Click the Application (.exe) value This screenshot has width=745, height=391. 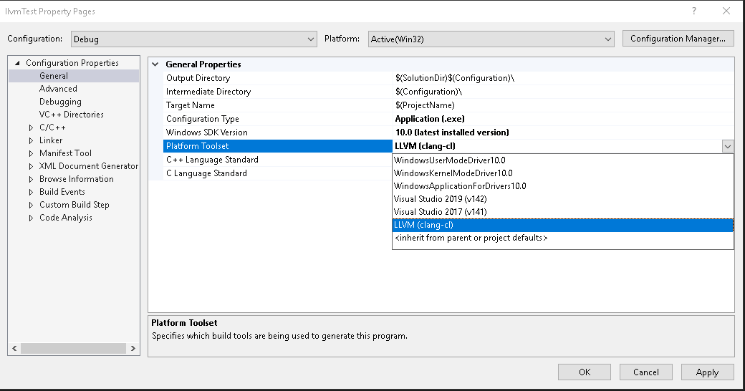[x=430, y=119]
